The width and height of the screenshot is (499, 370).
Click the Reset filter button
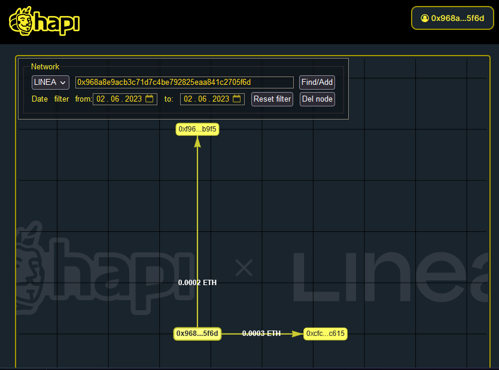coord(272,99)
